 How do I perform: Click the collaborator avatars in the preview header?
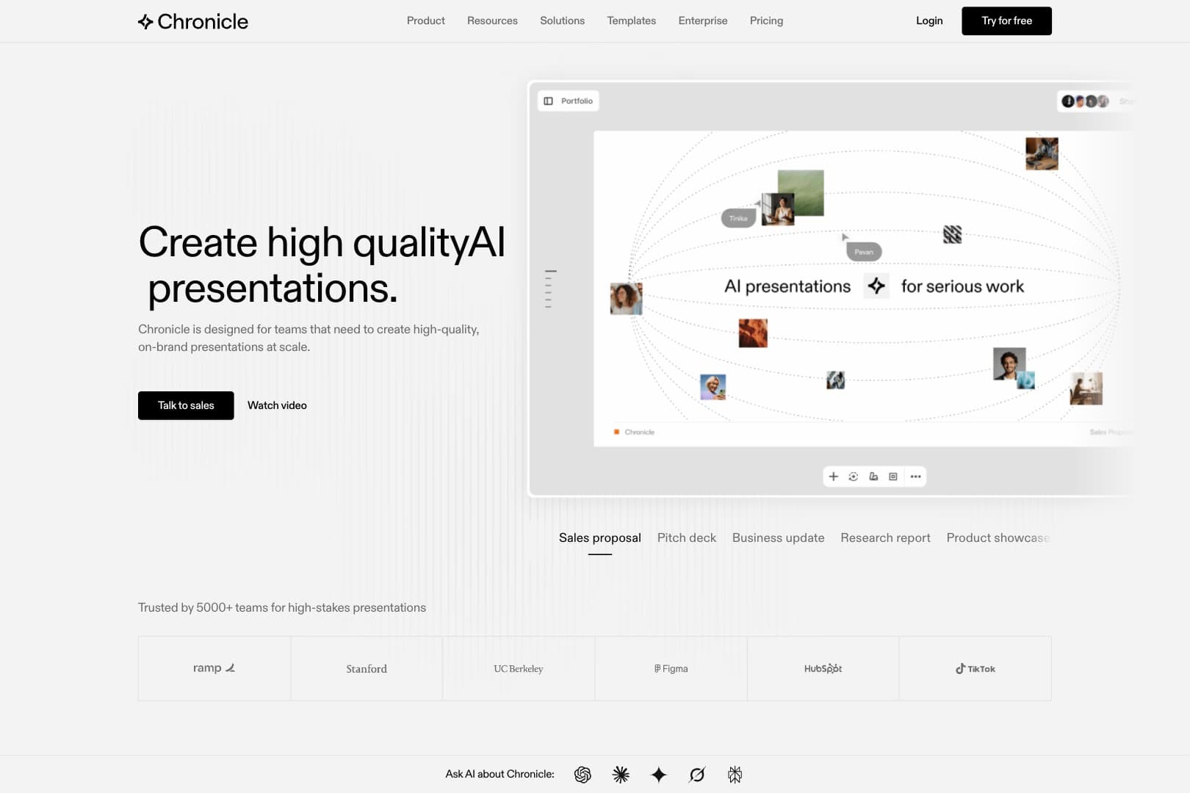click(1085, 101)
